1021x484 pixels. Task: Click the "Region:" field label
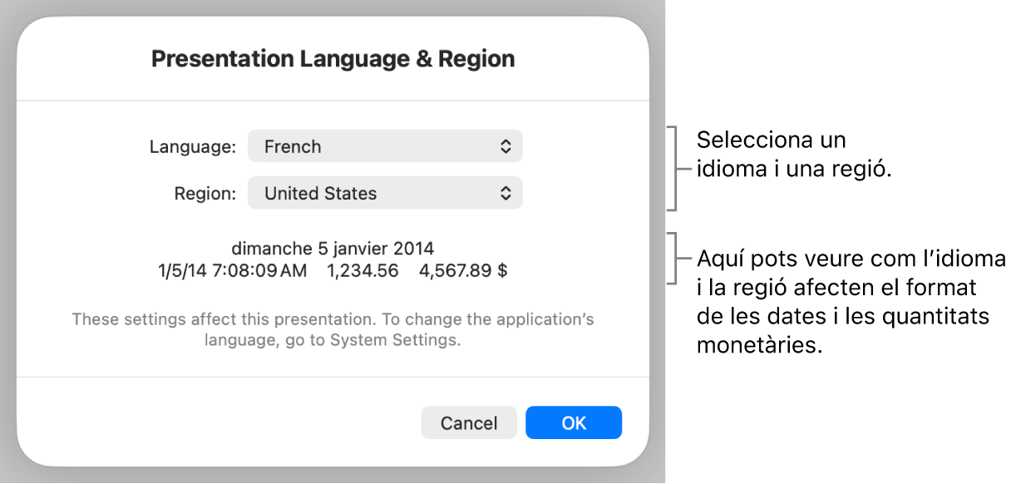click(205, 194)
